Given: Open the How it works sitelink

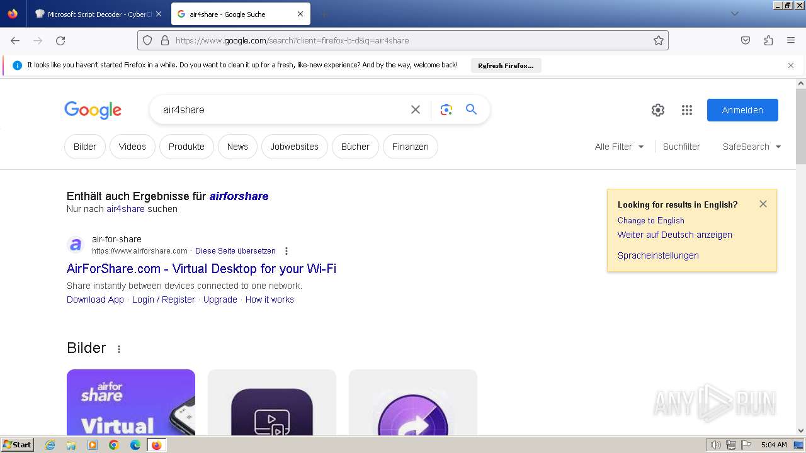Looking at the screenshot, I should (270, 299).
